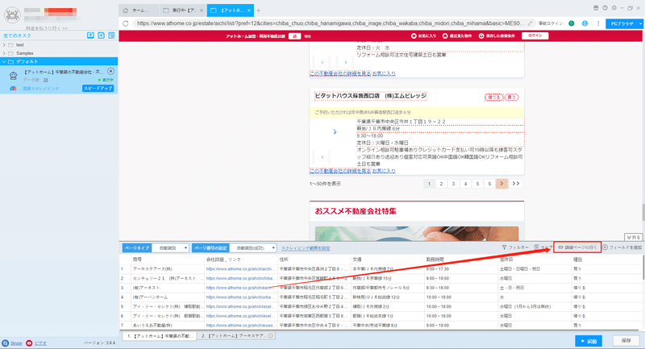Click the import task icon in sidebar header

90,35
